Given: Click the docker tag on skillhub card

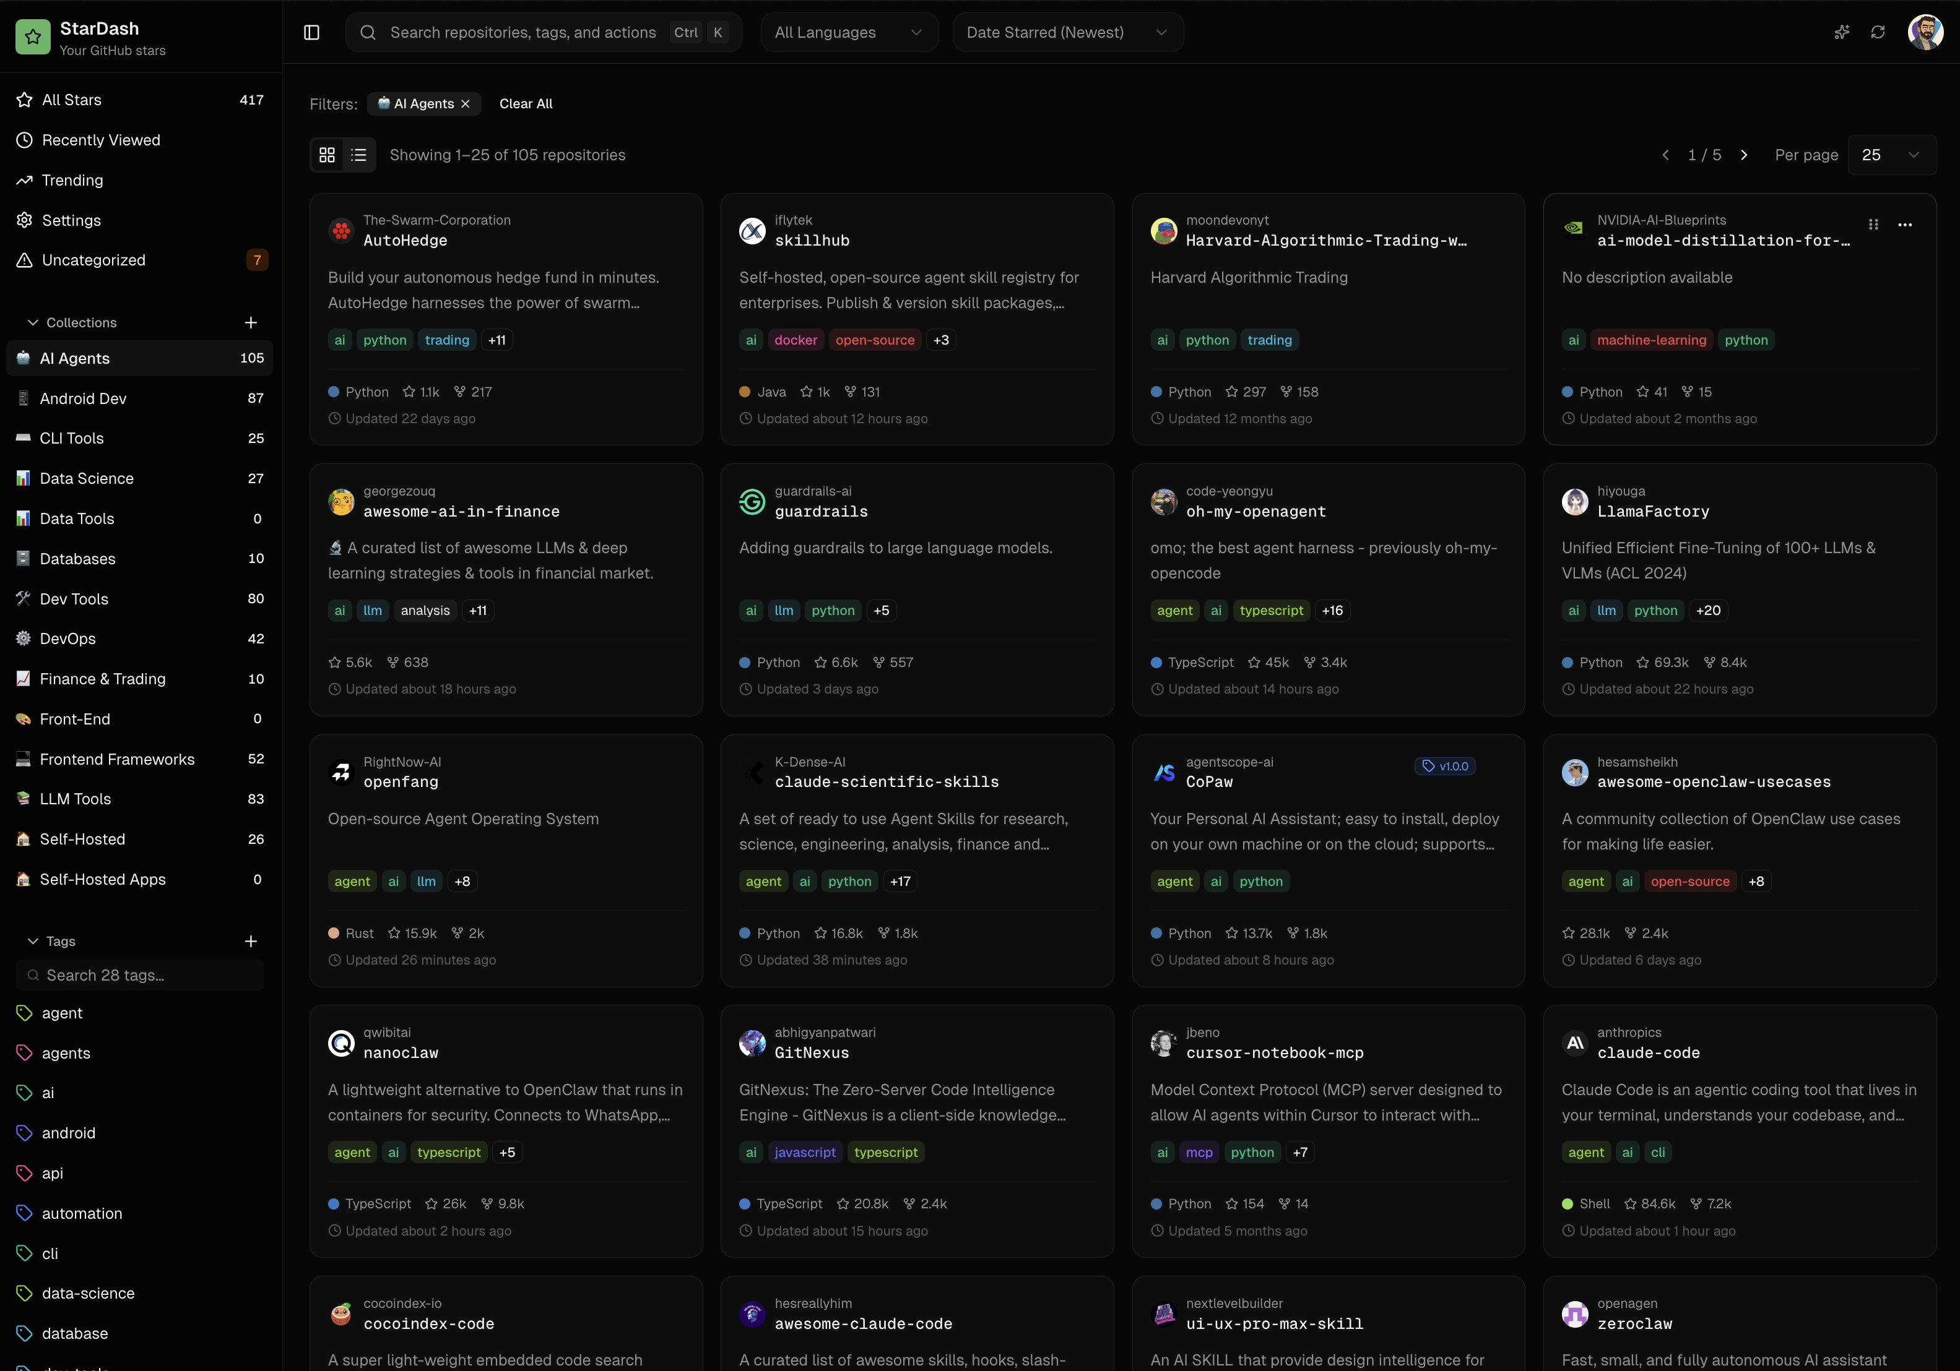Looking at the screenshot, I should point(796,340).
